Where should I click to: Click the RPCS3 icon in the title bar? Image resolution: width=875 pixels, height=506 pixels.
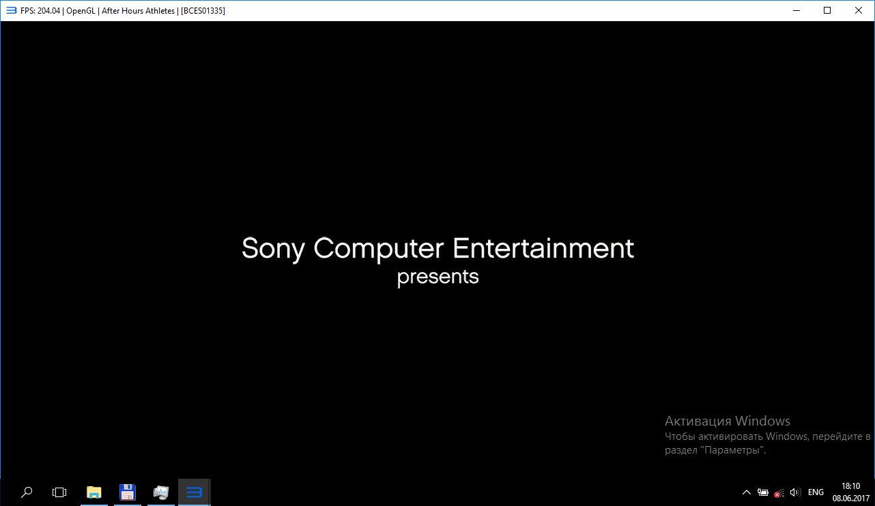(11, 11)
